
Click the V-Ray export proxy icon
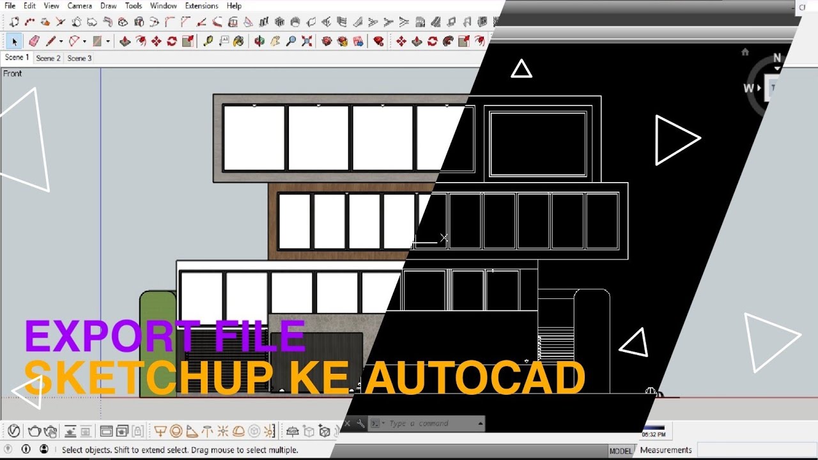(309, 431)
